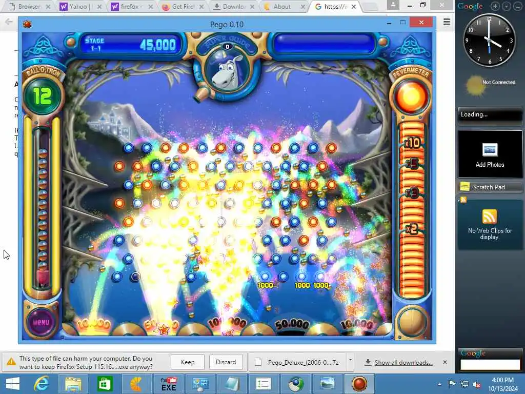
Task: Click Show all downloads link
Action: tap(403, 363)
